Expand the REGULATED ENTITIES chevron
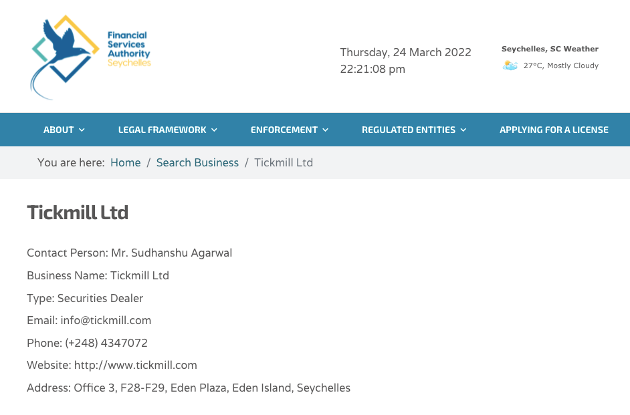 click(463, 130)
